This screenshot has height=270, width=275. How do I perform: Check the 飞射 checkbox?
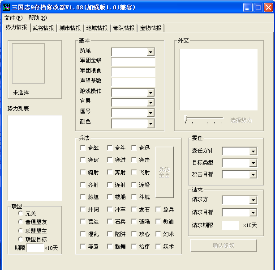point(134,172)
